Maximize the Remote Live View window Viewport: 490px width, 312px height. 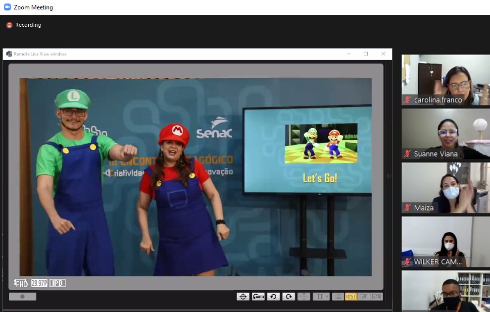[366, 54]
